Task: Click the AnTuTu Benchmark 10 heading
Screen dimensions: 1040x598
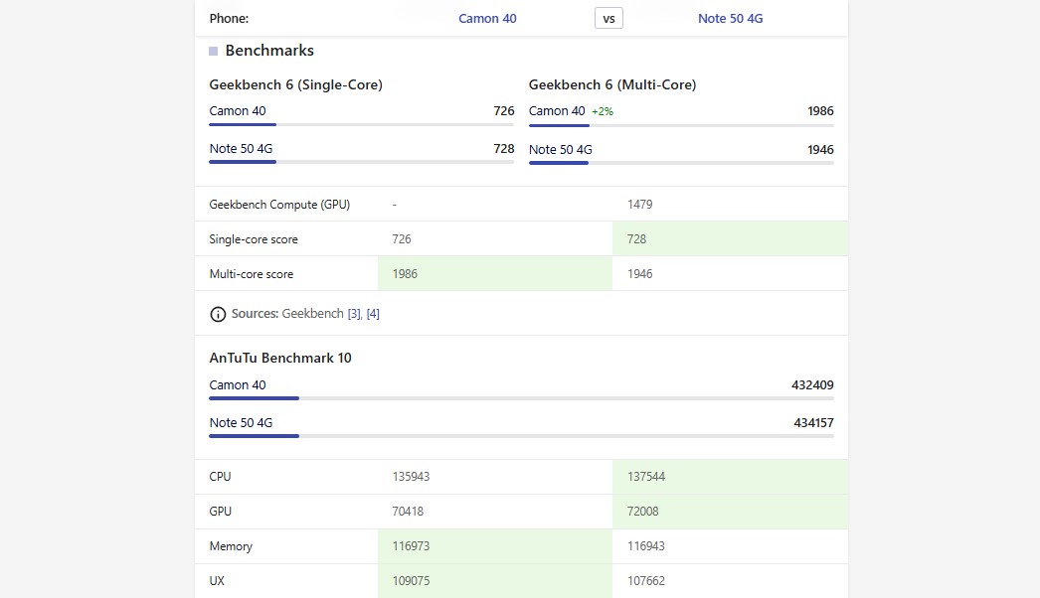Action: point(280,358)
